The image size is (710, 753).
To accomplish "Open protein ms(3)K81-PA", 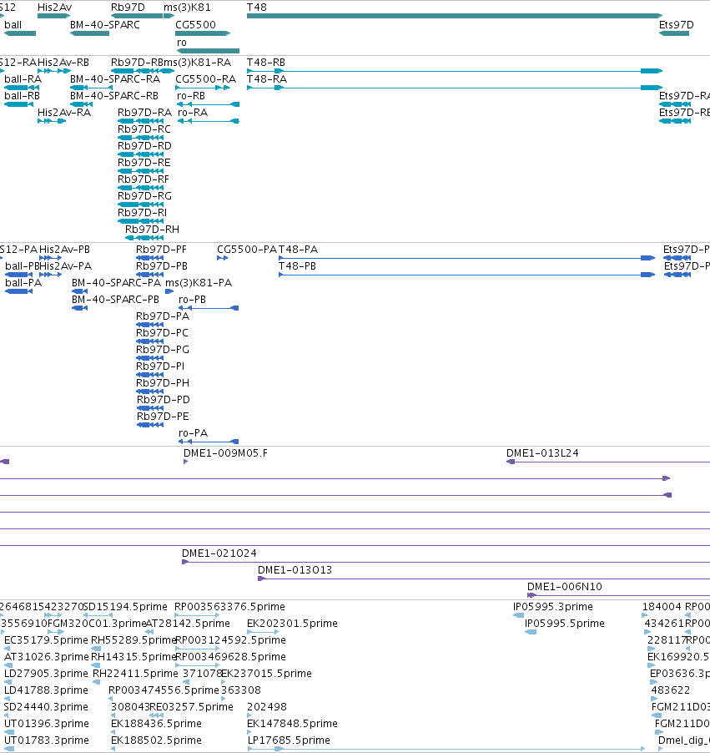I will tap(169, 291).
